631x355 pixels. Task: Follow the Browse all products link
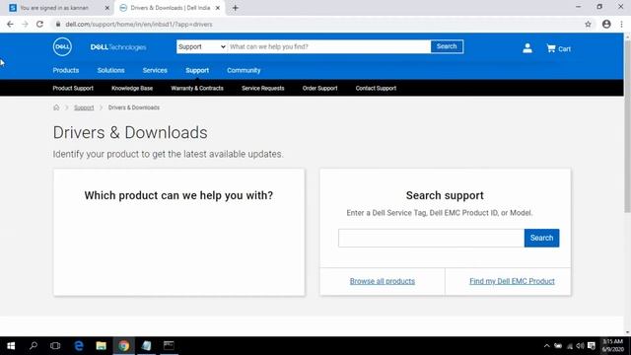coord(382,281)
